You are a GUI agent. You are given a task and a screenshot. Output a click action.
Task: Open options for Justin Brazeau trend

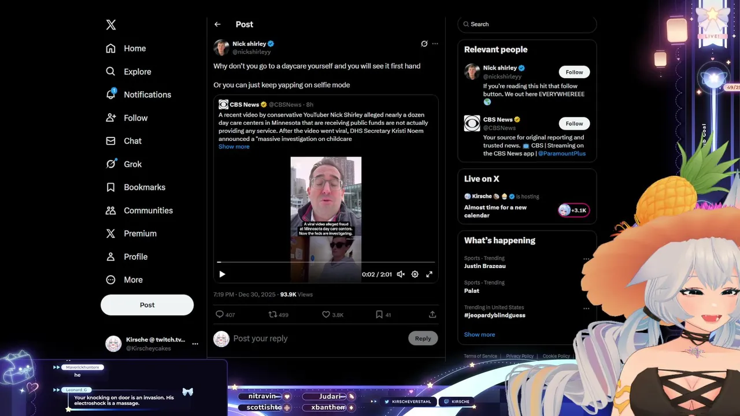coord(586,259)
